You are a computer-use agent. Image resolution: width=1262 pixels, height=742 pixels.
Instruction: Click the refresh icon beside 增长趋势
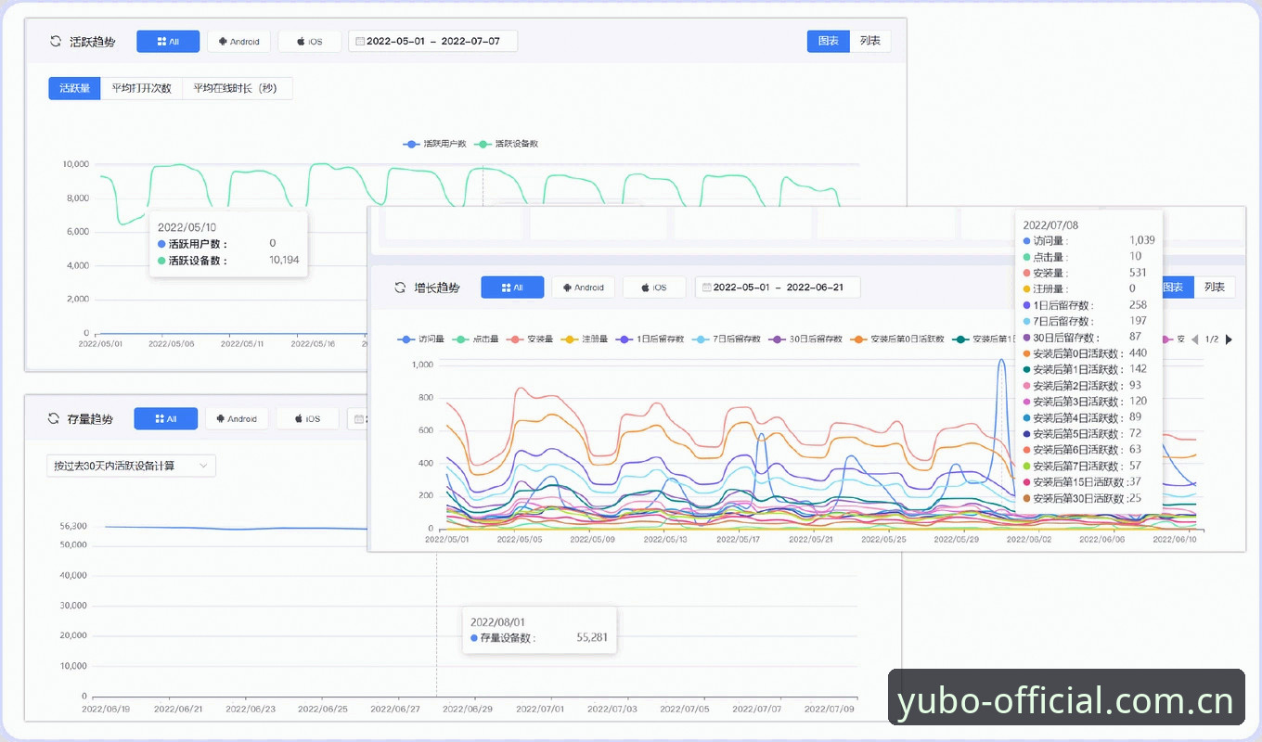(x=400, y=288)
